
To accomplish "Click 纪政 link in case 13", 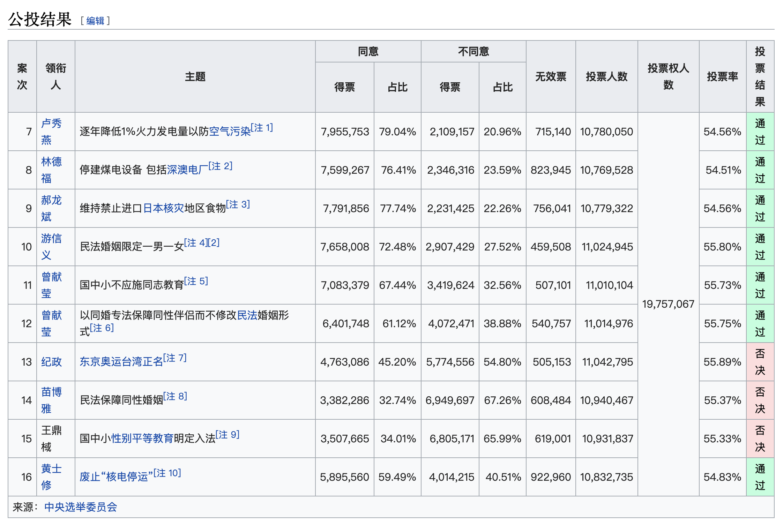I will click(51, 362).
